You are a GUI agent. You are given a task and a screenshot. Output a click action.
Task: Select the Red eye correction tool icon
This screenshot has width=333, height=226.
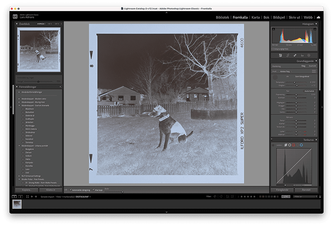click(302, 55)
